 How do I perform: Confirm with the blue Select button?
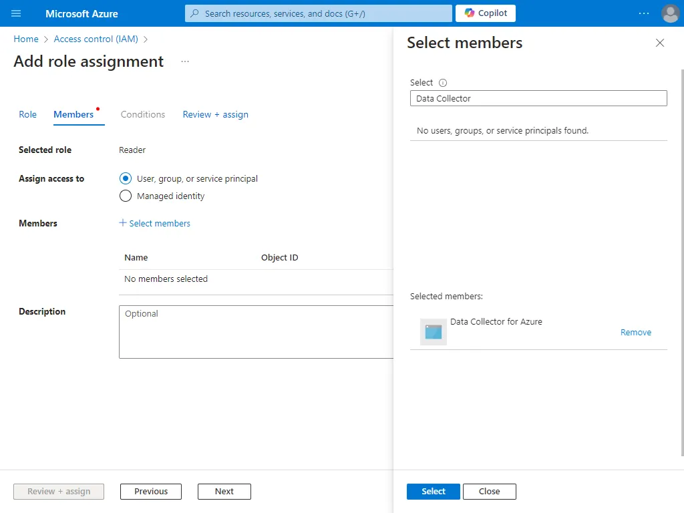pos(433,492)
